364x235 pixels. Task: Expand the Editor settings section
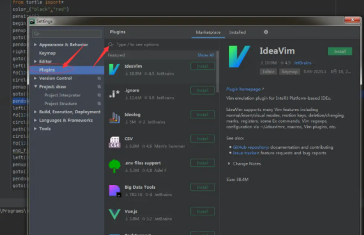click(x=36, y=61)
